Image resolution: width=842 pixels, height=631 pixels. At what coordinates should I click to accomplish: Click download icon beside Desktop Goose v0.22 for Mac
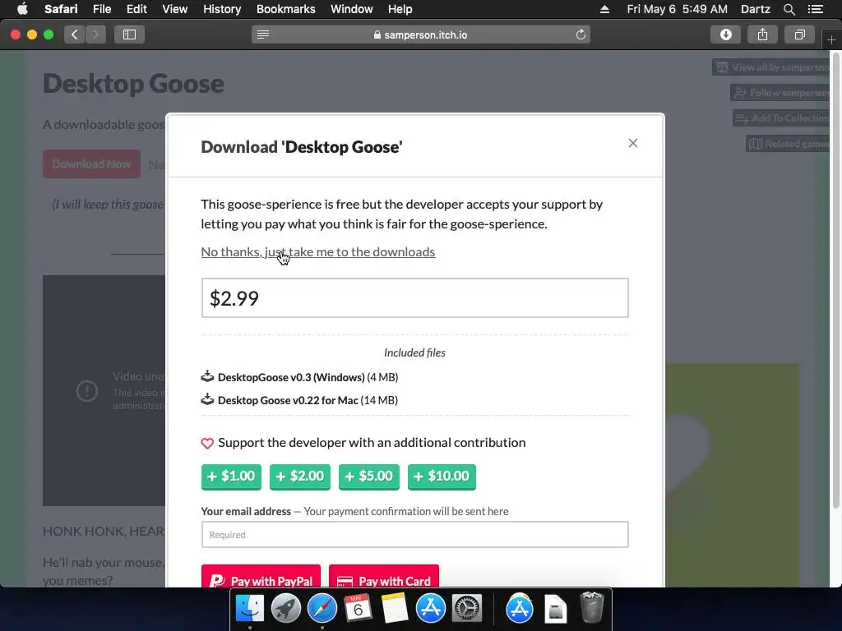click(207, 399)
